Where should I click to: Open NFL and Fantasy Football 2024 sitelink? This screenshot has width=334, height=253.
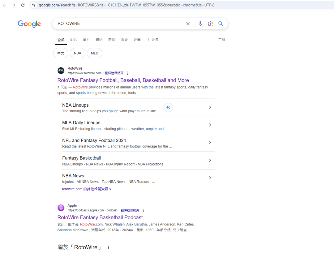pyautogui.click(x=94, y=140)
